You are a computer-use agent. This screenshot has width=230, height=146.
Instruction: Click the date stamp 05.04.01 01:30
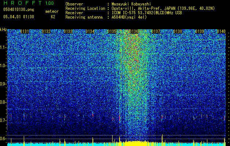coord(19,17)
